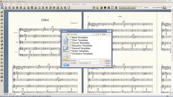Select the Expression mf tool

click(47, 8)
